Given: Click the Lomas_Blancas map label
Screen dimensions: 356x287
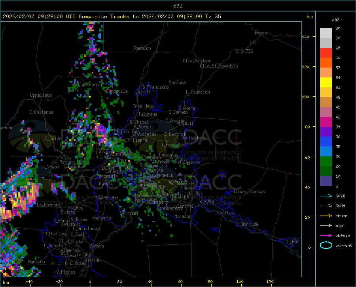Looking at the screenshot, I should point(249,191).
